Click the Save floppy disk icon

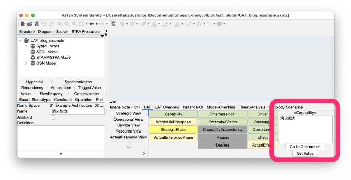(37, 24)
